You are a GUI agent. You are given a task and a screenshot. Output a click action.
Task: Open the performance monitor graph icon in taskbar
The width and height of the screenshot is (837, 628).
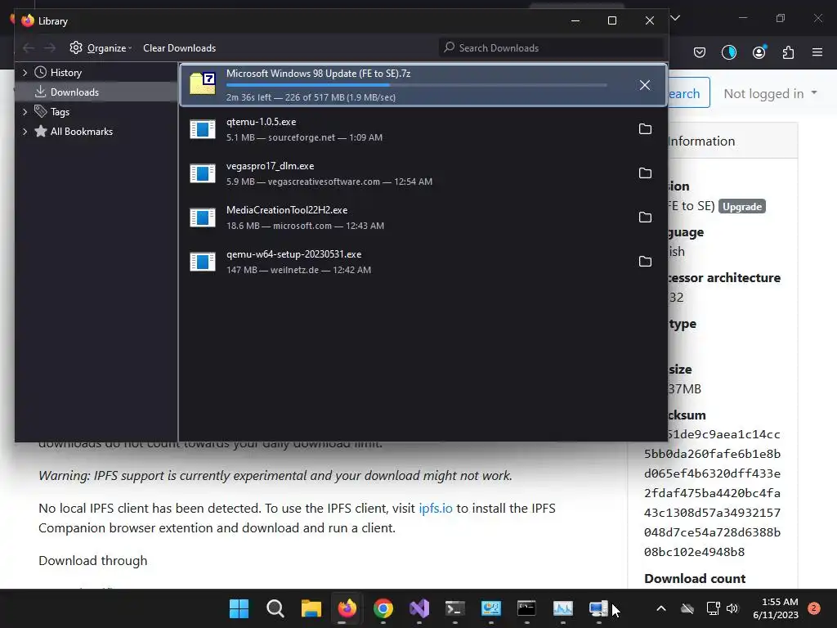click(x=562, y=608)
